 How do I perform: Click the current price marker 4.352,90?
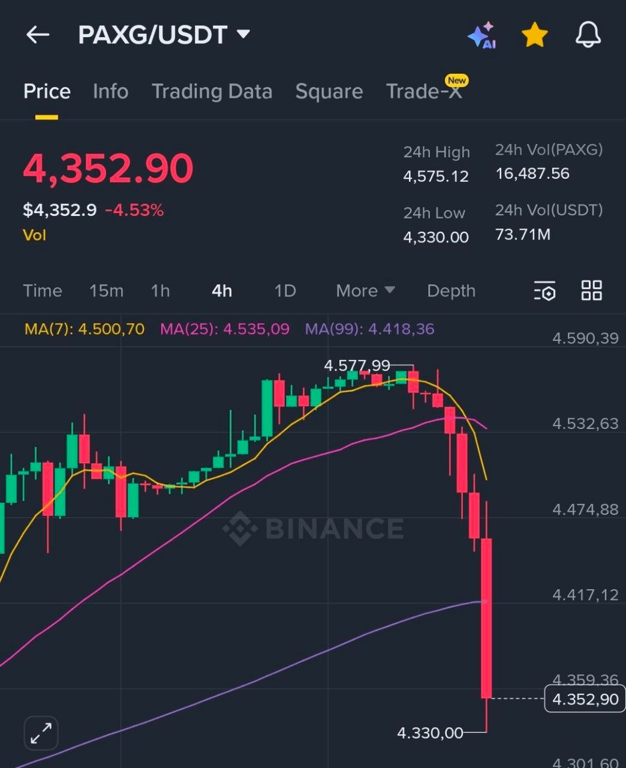click(585, 699)
